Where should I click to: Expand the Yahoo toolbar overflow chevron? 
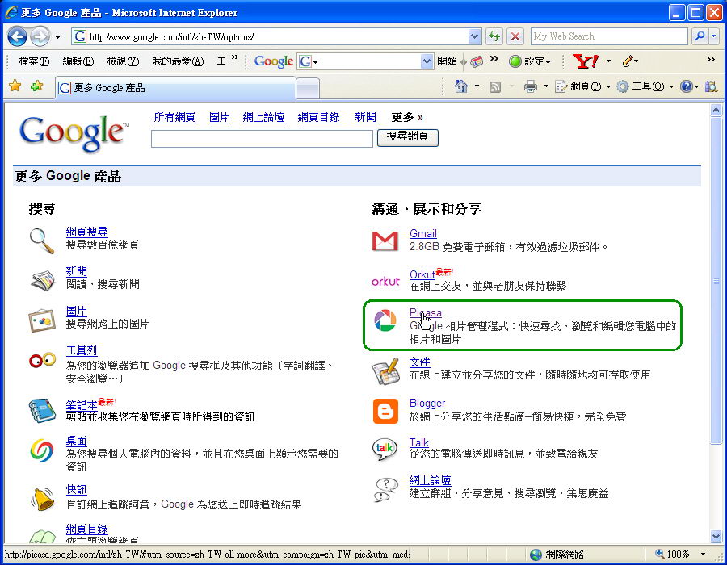(x=711, y=59)
